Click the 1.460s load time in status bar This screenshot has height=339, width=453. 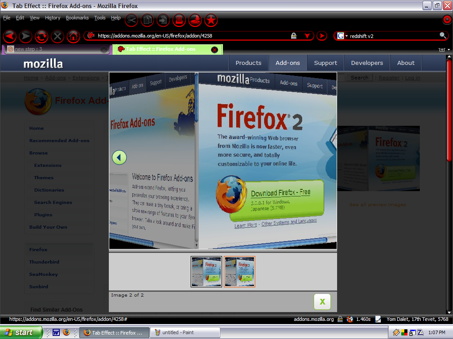pyautogui.click(x=363, y=319)
